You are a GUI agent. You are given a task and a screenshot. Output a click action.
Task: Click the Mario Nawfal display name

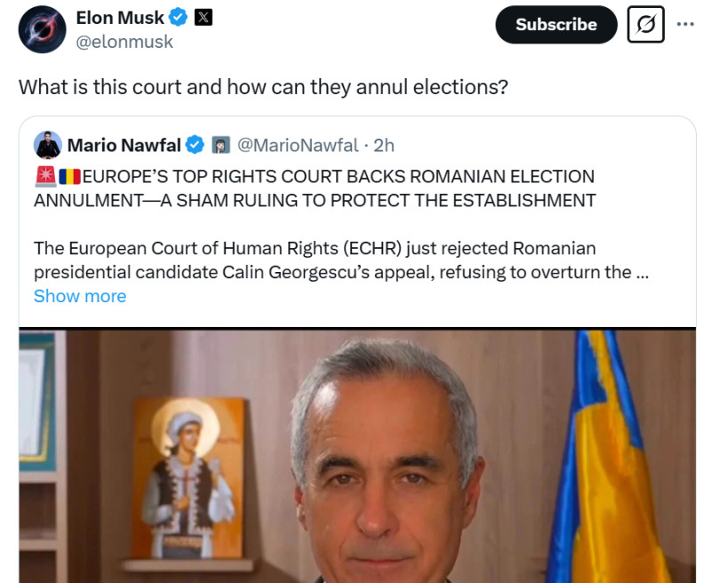(x=124, y=145)
